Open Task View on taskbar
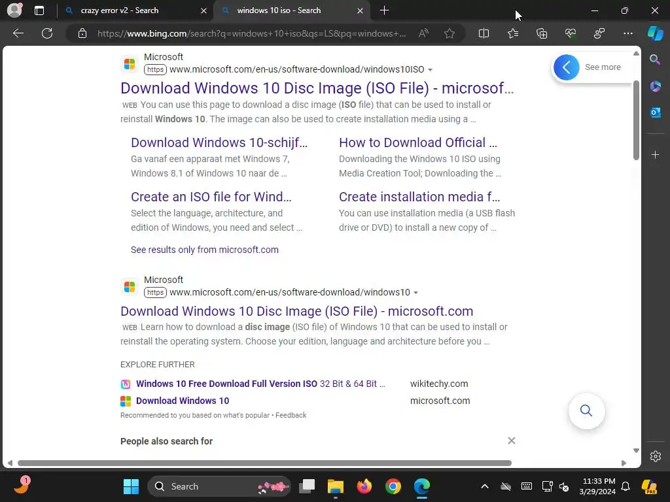The height and width of the screenshot is (502, 670). pyautogui.click(x=307, y=486)
